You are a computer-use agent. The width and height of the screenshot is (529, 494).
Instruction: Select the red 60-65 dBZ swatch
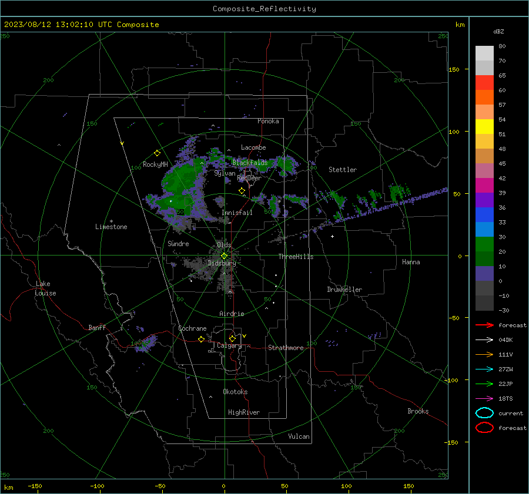tap(484, 83)
